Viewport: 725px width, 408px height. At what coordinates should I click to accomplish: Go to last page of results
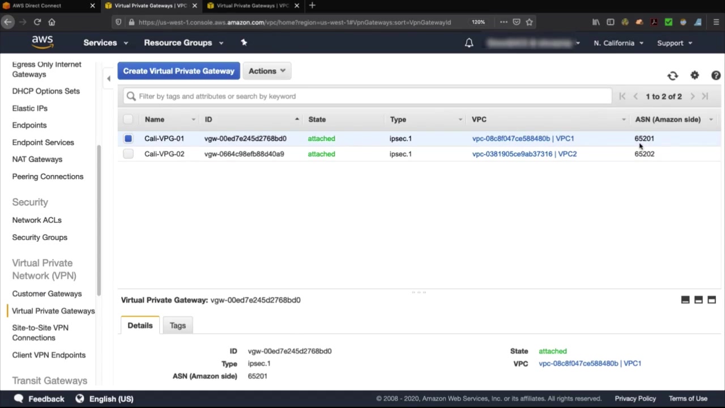pyautogui.click(x=705, y=96)
